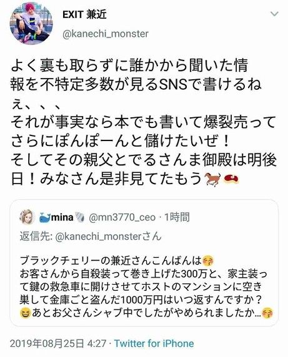
Task: Expand the tweet options chevron
Action: (274, 14)
